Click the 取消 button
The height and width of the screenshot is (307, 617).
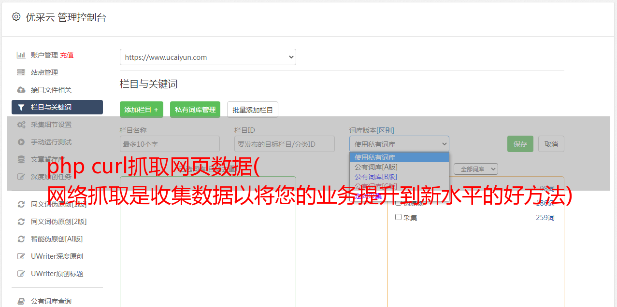[551, 144]
